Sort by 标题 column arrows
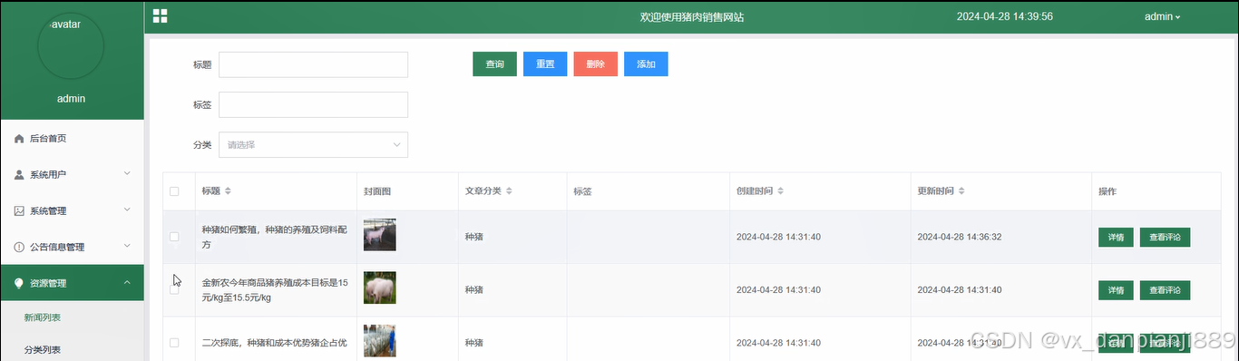This screenshot has width=1239, height=361. point(229,191)
